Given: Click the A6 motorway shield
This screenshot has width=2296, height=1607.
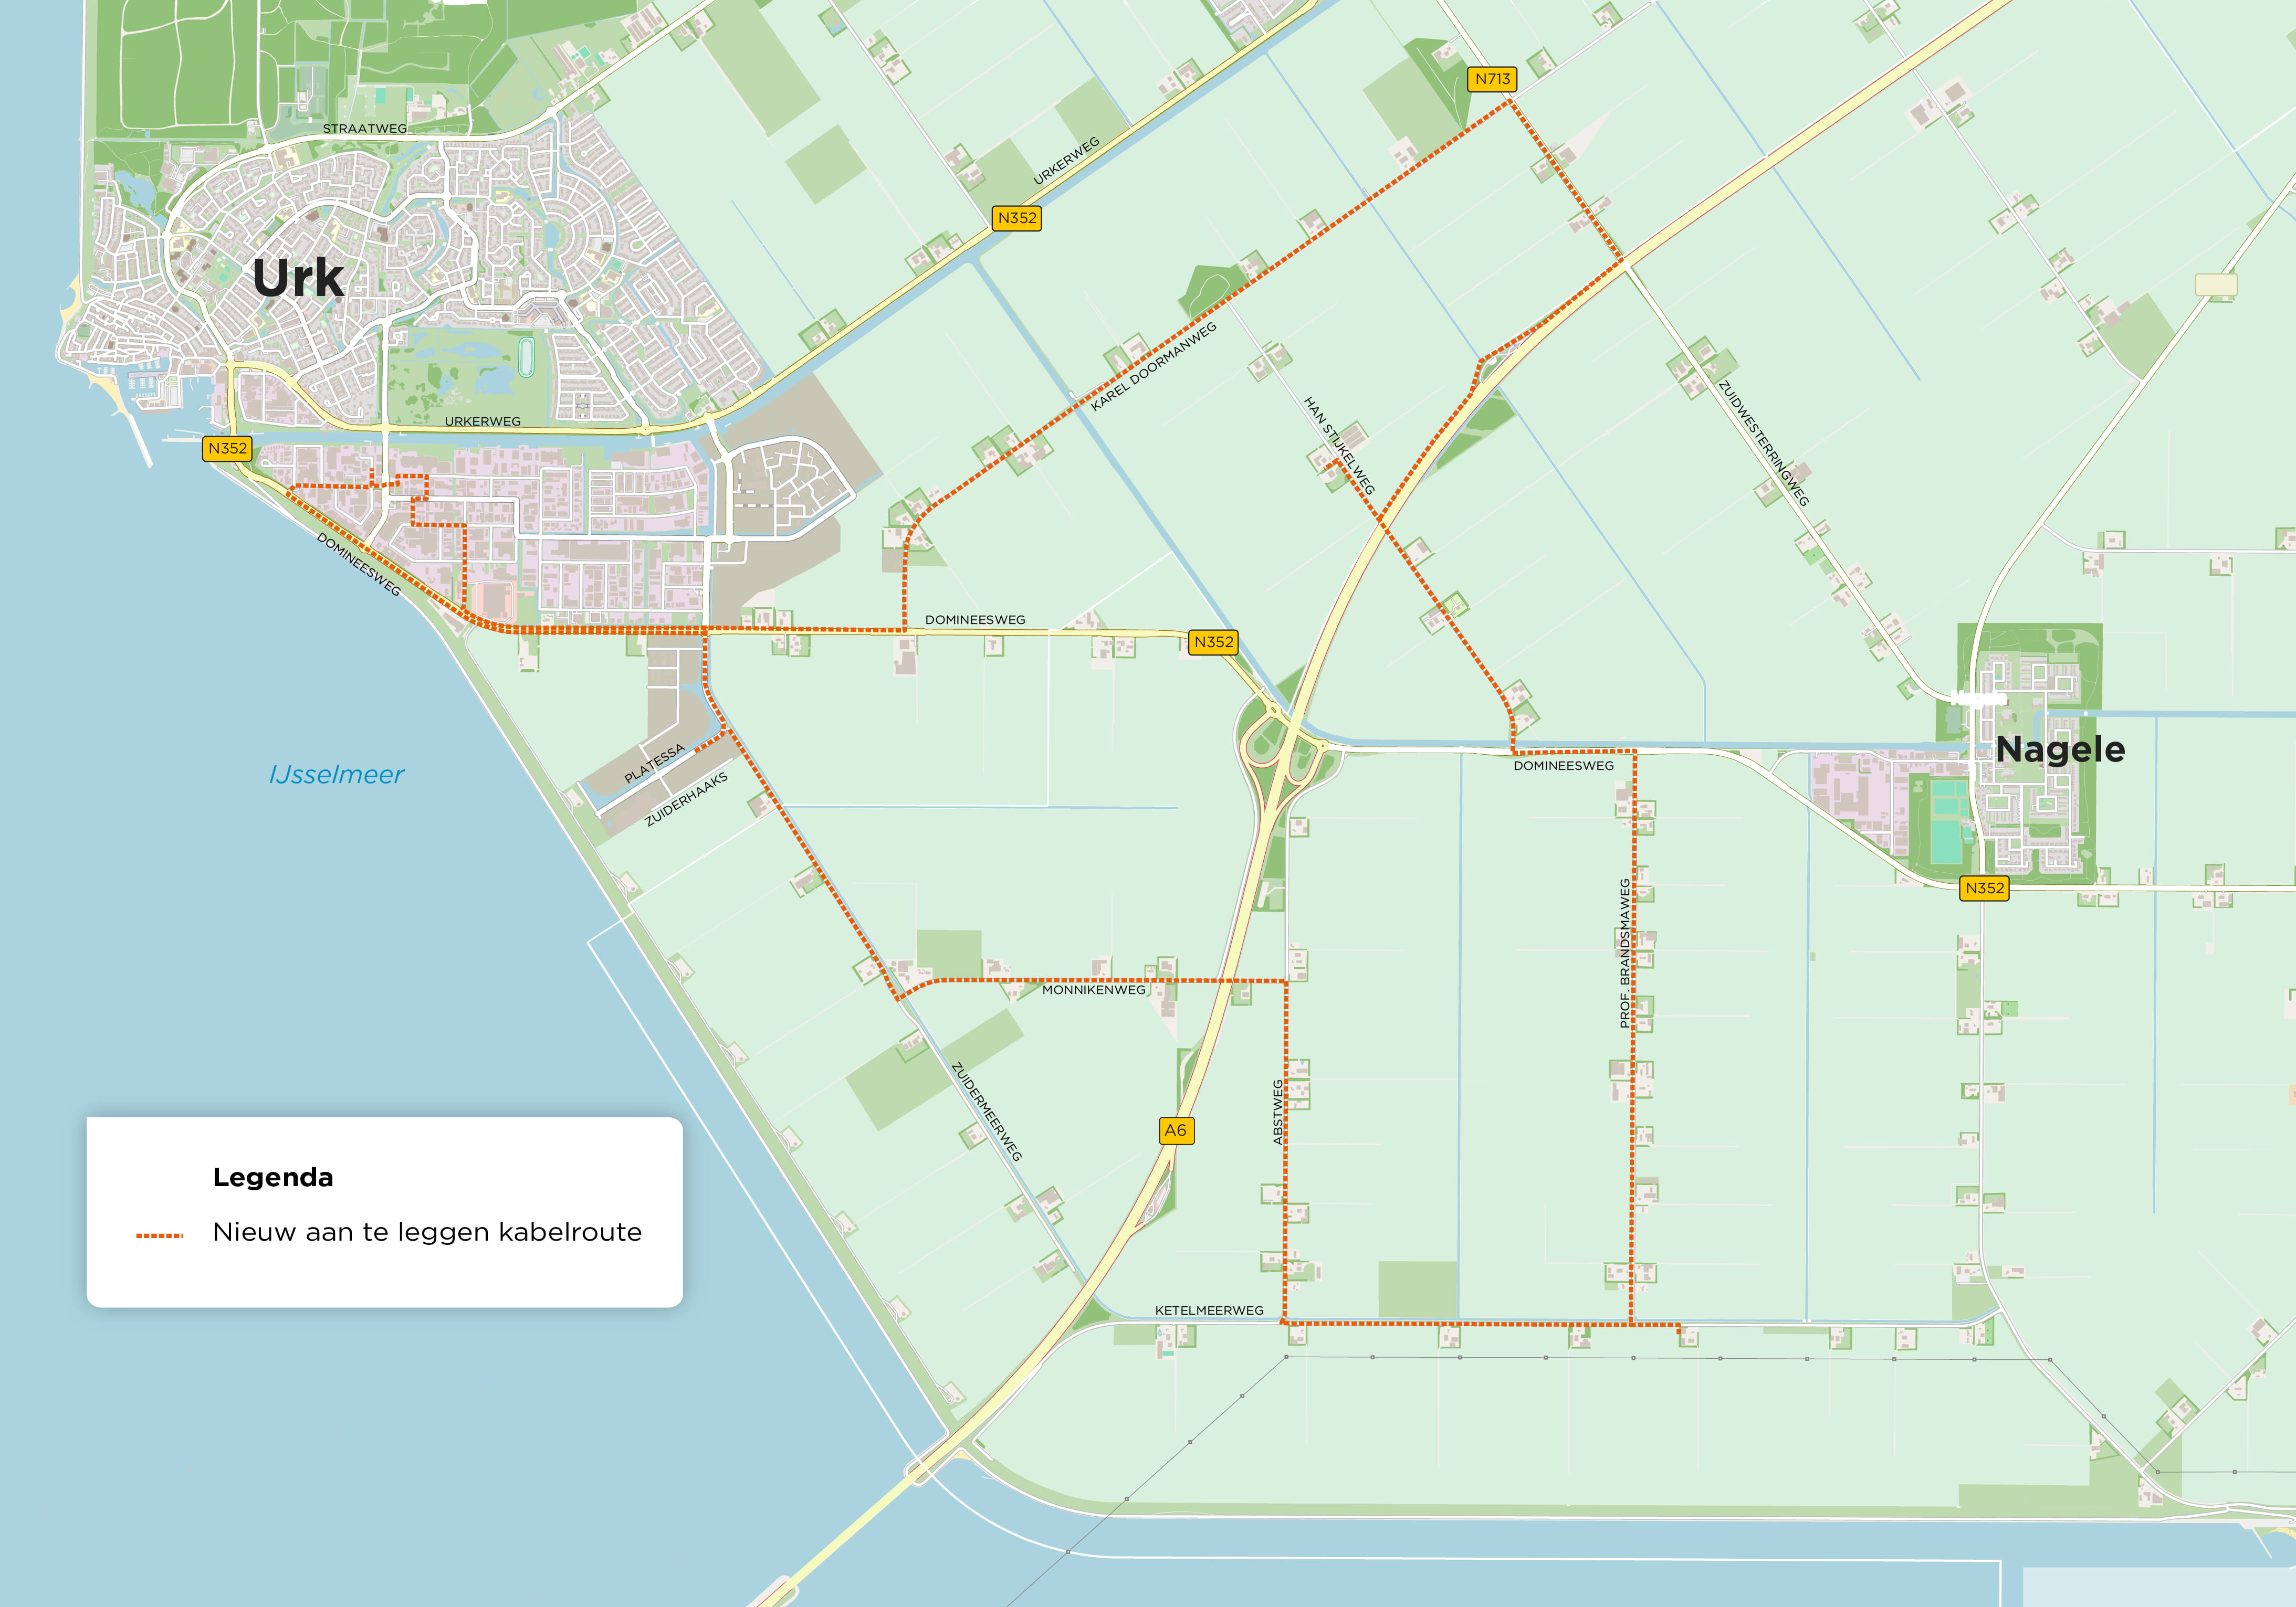Looking at the screenshot, I should (x=1176, y=1130).
